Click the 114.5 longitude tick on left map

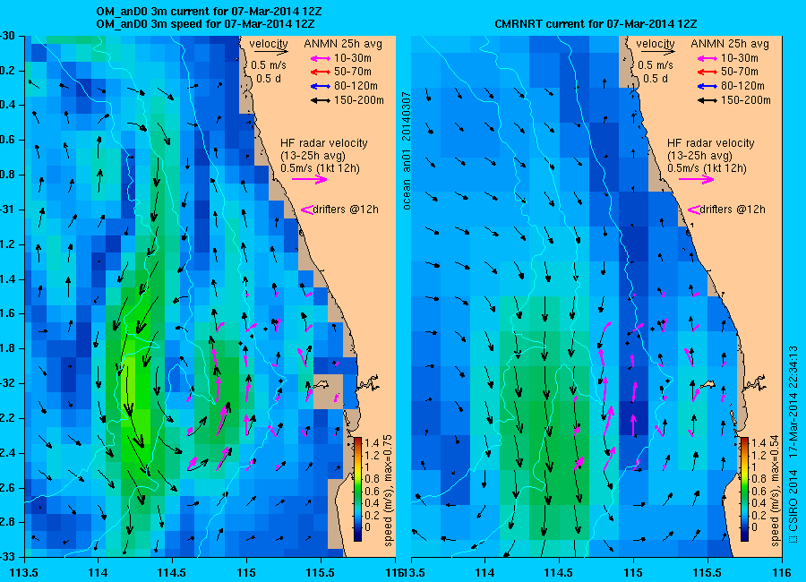[172, 572]
